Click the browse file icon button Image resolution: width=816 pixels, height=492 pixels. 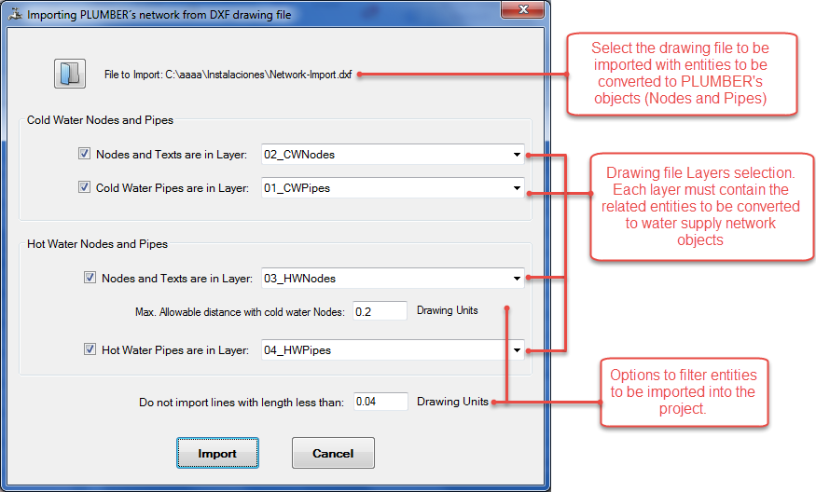pos(68,74)
